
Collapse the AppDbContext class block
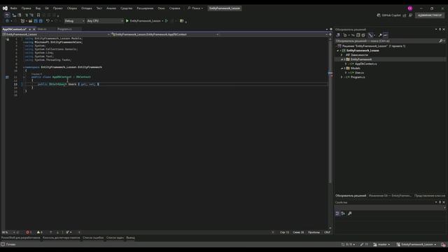click(x=24, y=77)
